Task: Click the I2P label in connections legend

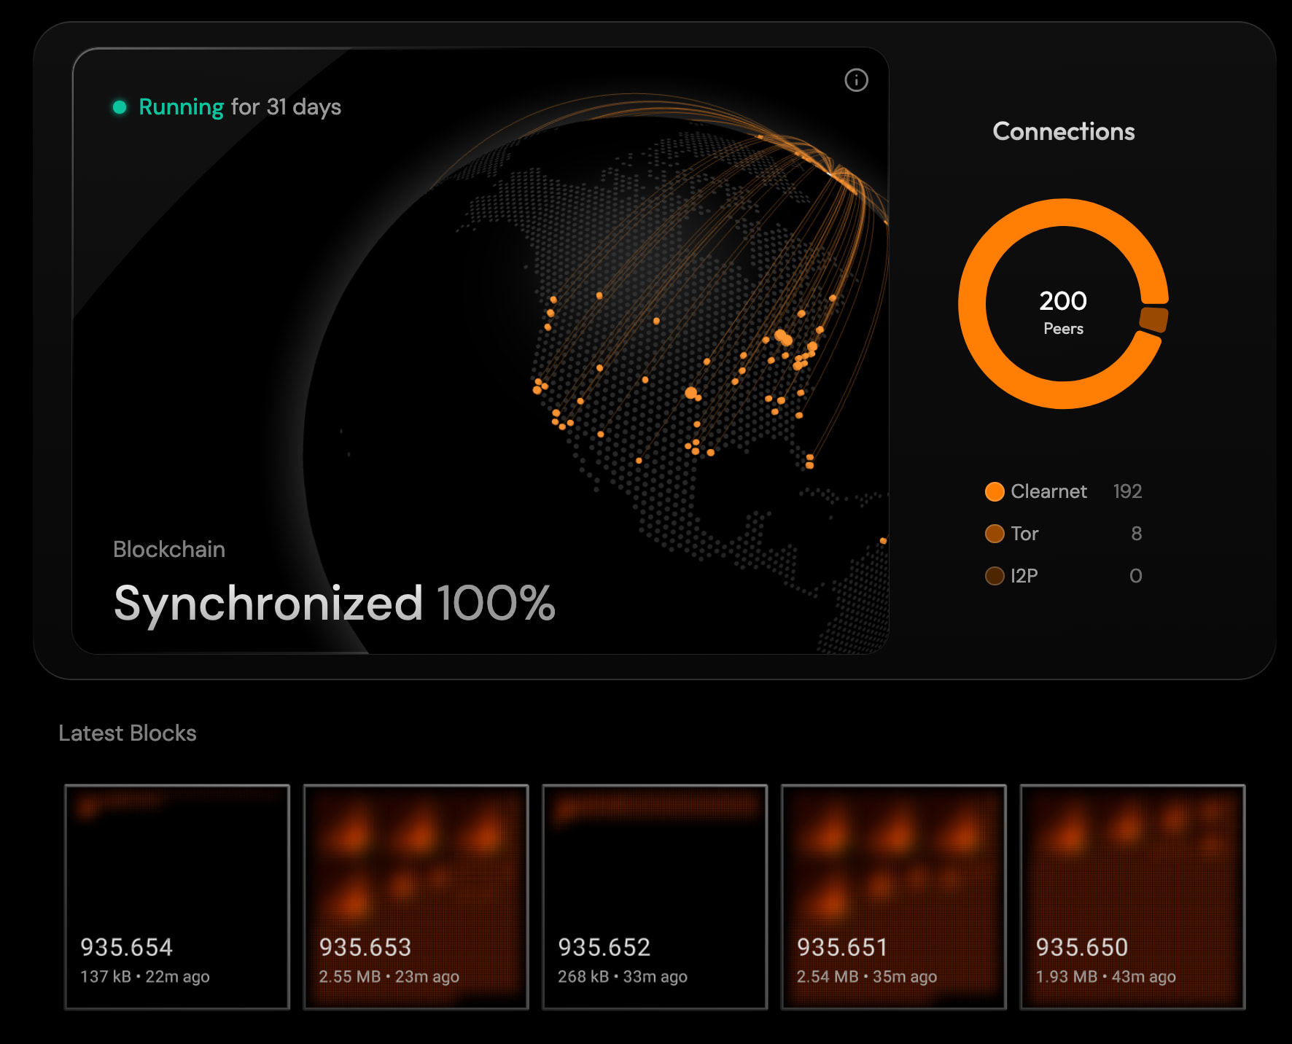Action: 1024,576
